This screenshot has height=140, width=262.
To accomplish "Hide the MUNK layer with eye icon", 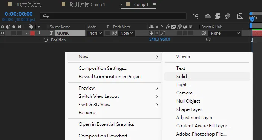I will (x=3, y=33).
